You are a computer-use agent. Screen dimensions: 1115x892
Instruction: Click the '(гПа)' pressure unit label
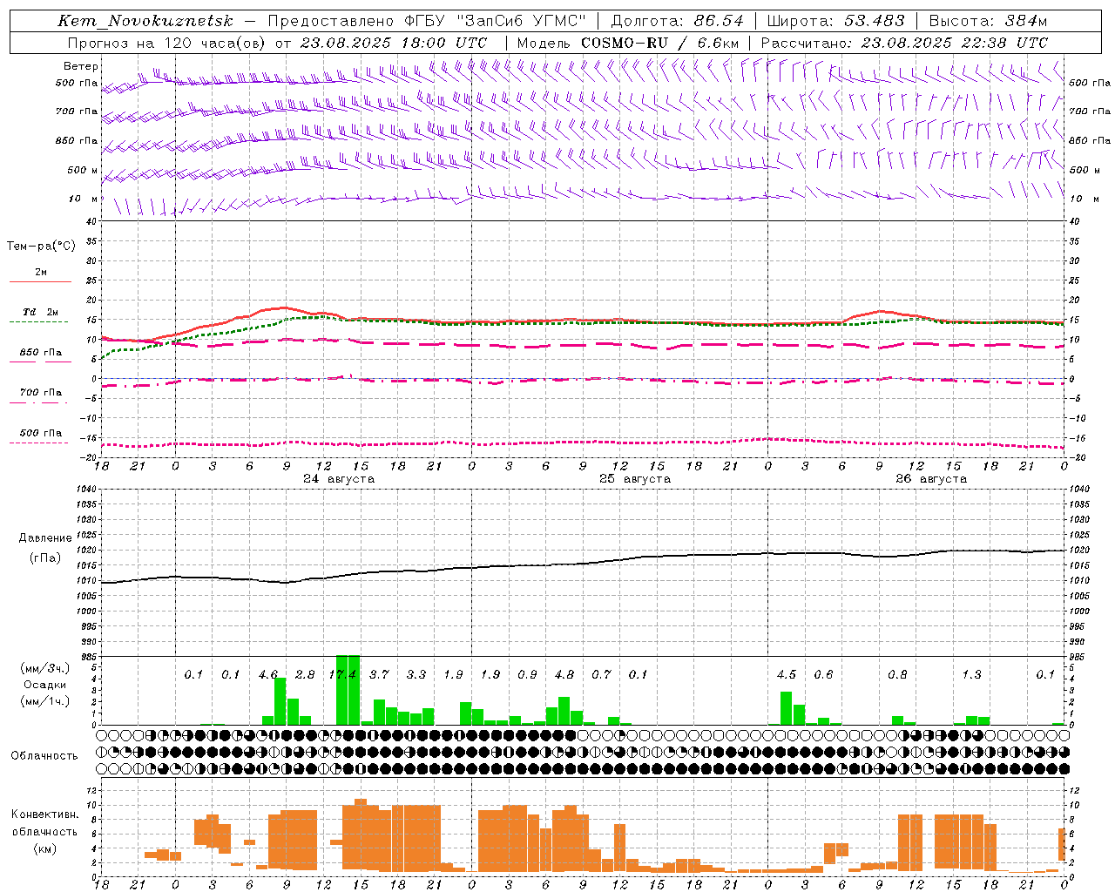(x=45, y=558)
